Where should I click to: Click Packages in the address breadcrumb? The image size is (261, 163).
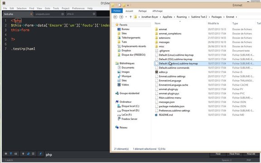click(217, 17)
